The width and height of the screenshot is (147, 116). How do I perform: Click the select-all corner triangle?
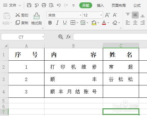[6, 46]
